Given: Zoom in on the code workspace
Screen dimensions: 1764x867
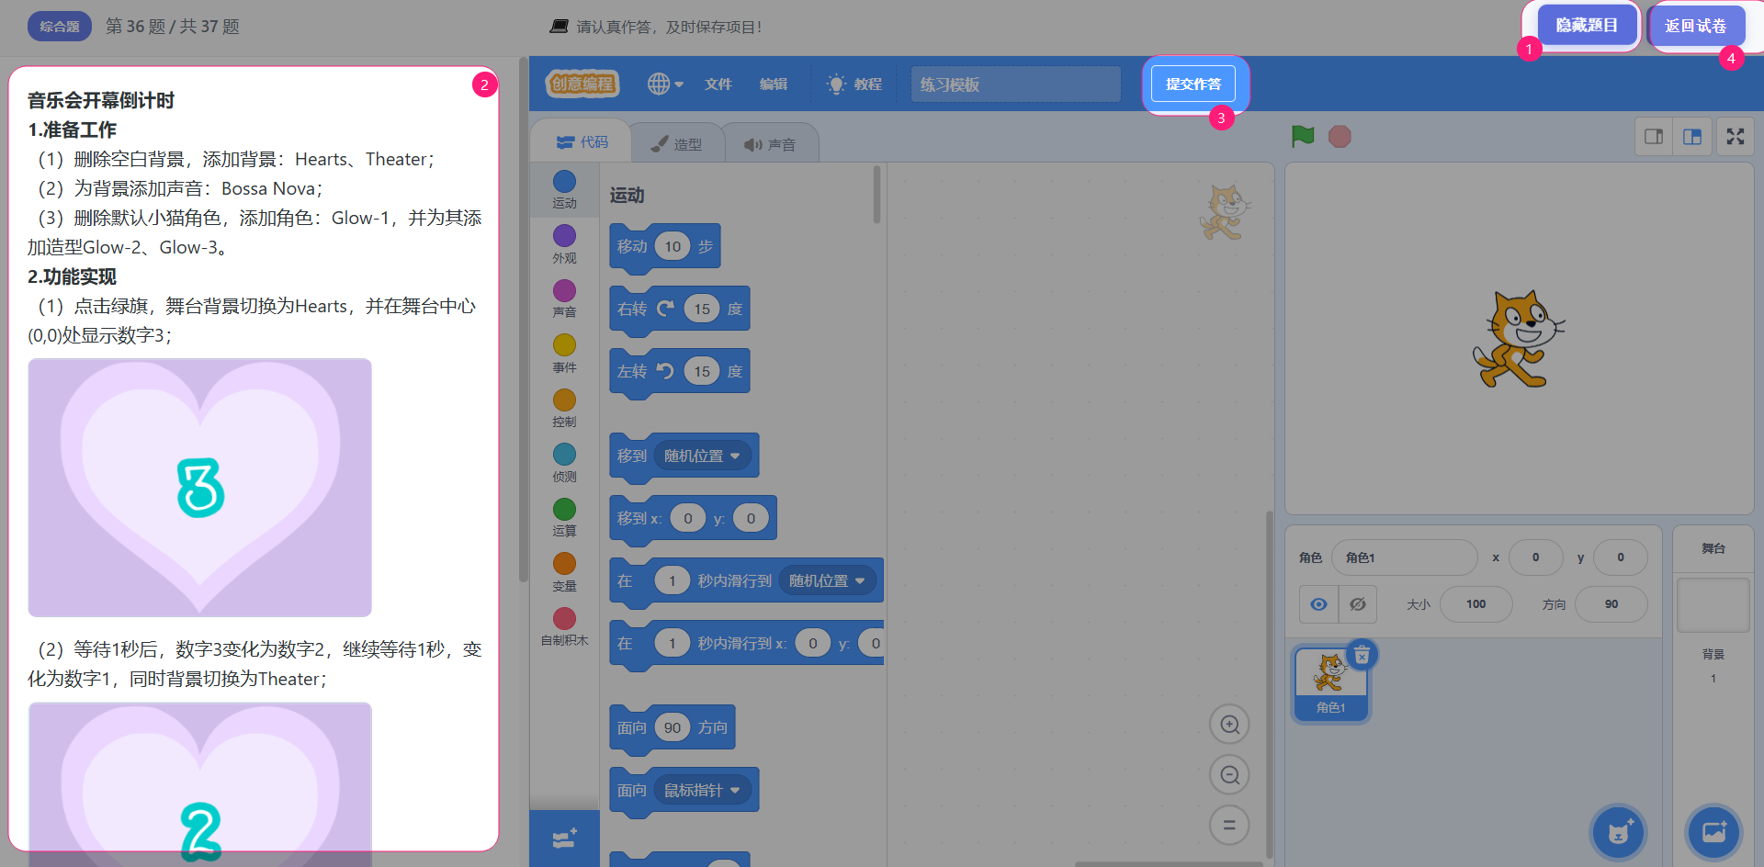Looking at the screenshot, I should pos(1229,725).
